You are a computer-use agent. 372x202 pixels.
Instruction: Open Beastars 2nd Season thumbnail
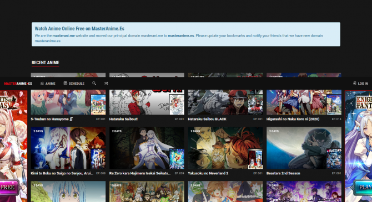click(x=304, y=148)
